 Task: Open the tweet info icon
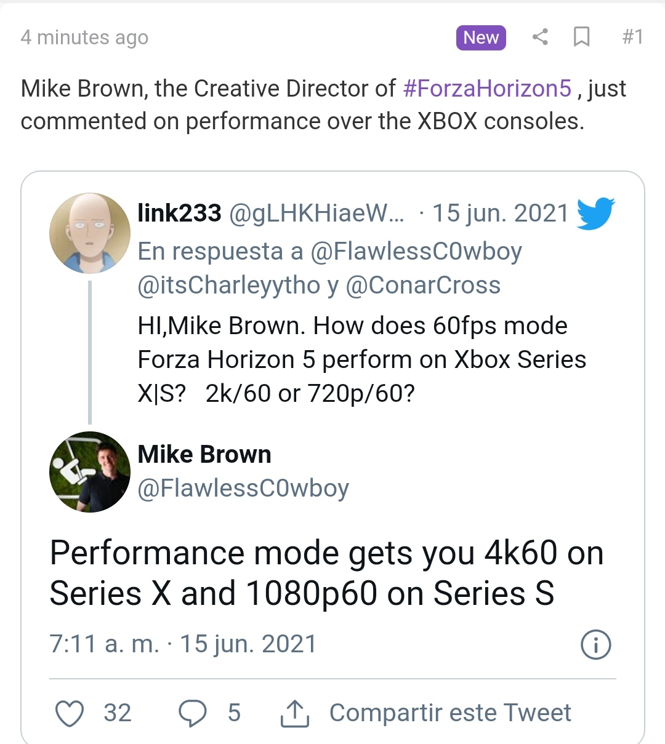(595, 645)
